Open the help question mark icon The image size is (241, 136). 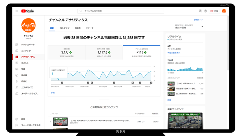[205, 11]
